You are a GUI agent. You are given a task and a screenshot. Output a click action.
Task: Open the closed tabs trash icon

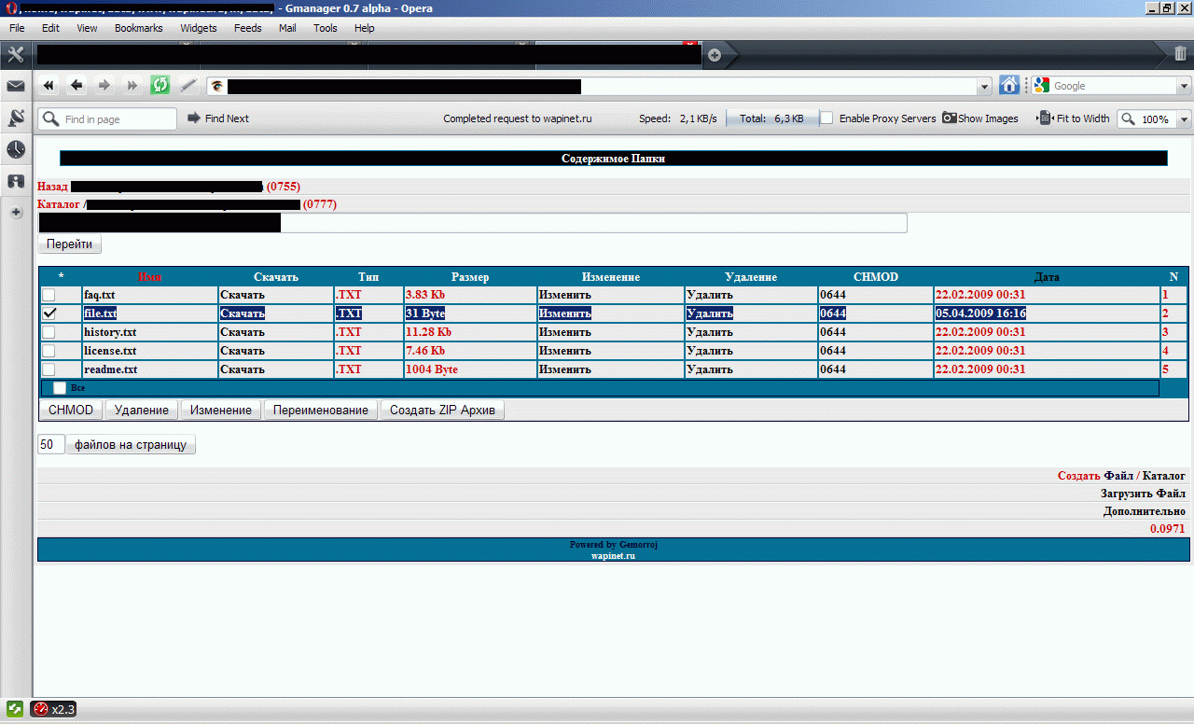coord(1180,54)
